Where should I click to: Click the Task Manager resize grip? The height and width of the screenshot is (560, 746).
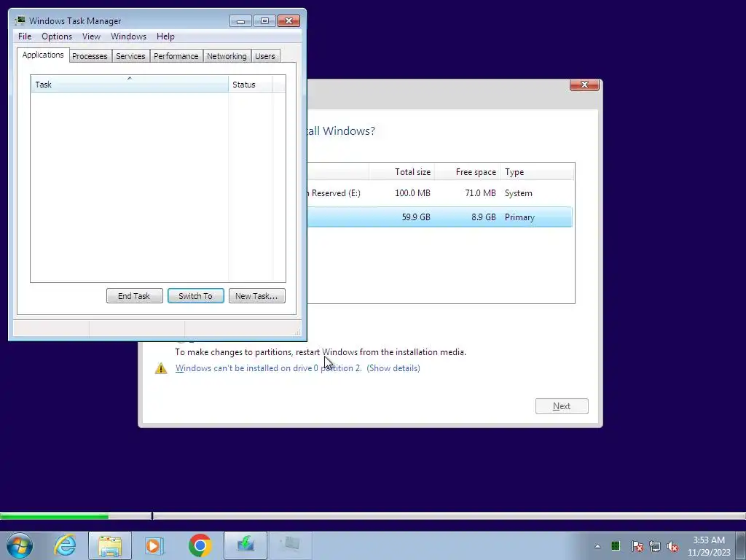pos(298,332)
